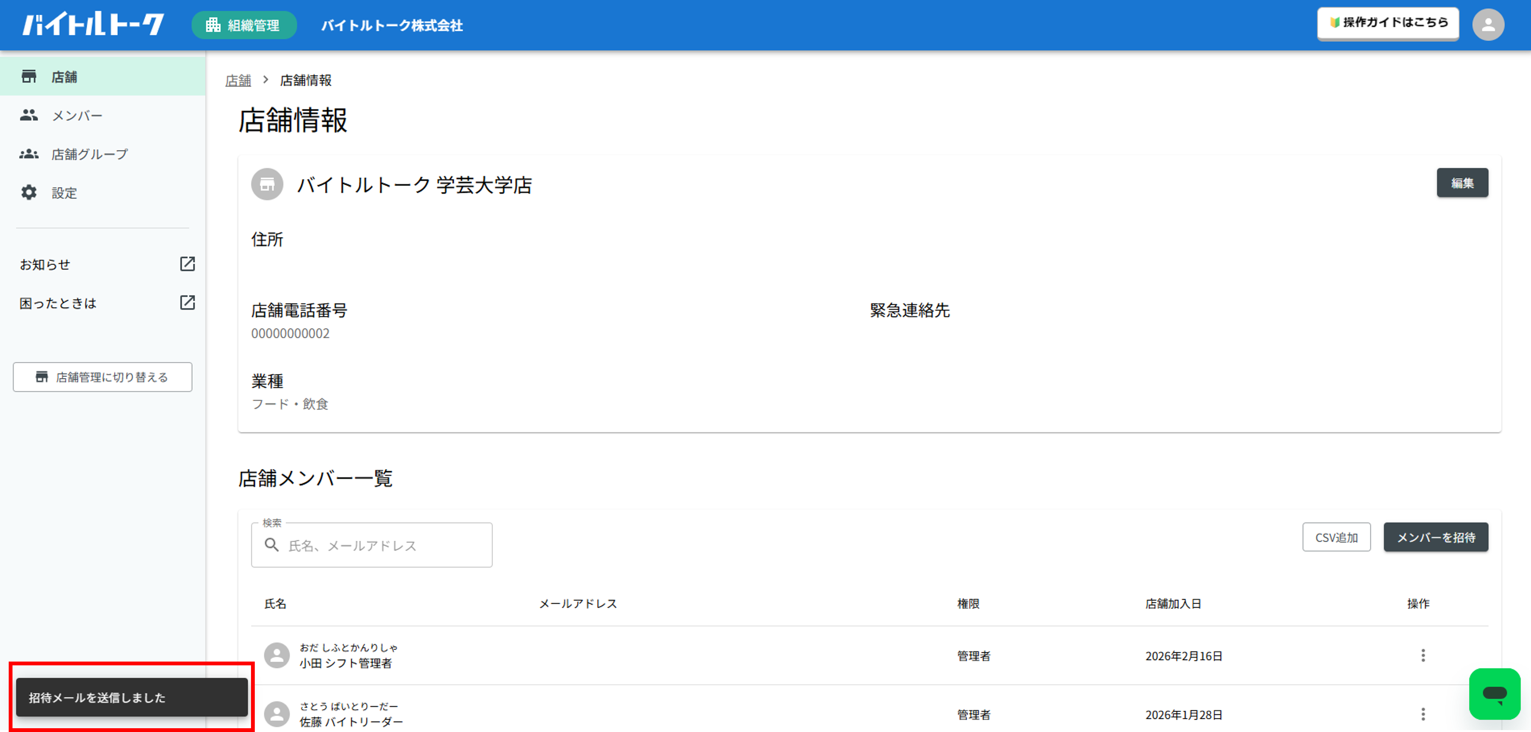Click the メンバー people sidebar icon
Viewport: 1531px width, 732px height.
[x=28, y=115]
